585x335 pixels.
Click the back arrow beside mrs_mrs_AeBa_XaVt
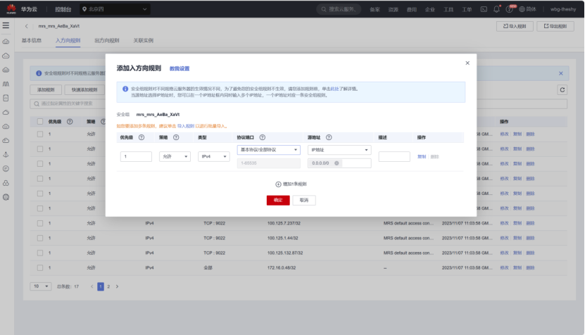pos(27,26)
